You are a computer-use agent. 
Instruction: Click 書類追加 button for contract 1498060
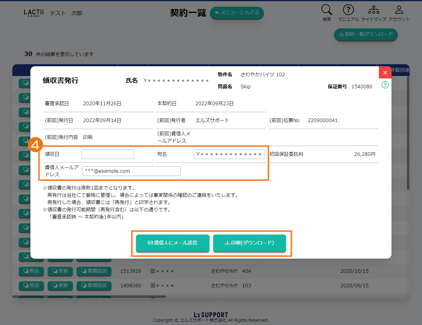coord(94,286)
